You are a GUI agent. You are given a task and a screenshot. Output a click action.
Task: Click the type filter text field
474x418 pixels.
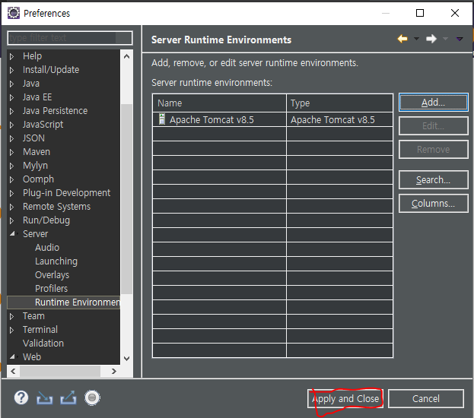coord(70,38)
